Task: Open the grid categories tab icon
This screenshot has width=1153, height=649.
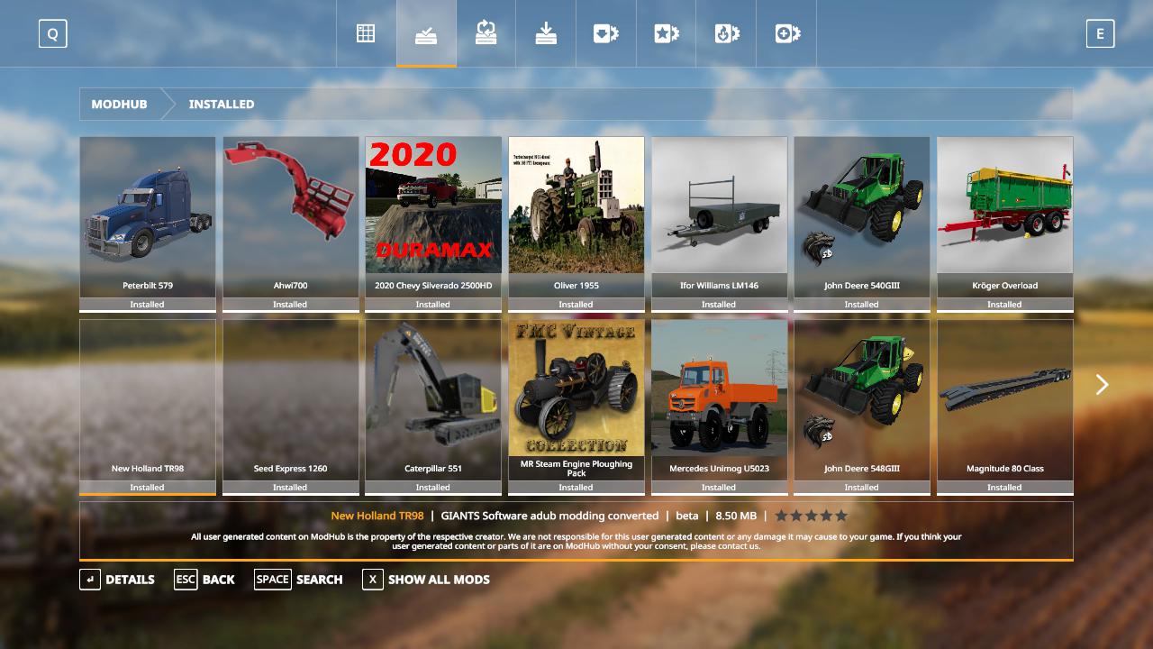Action: click(x=366, y=34)
